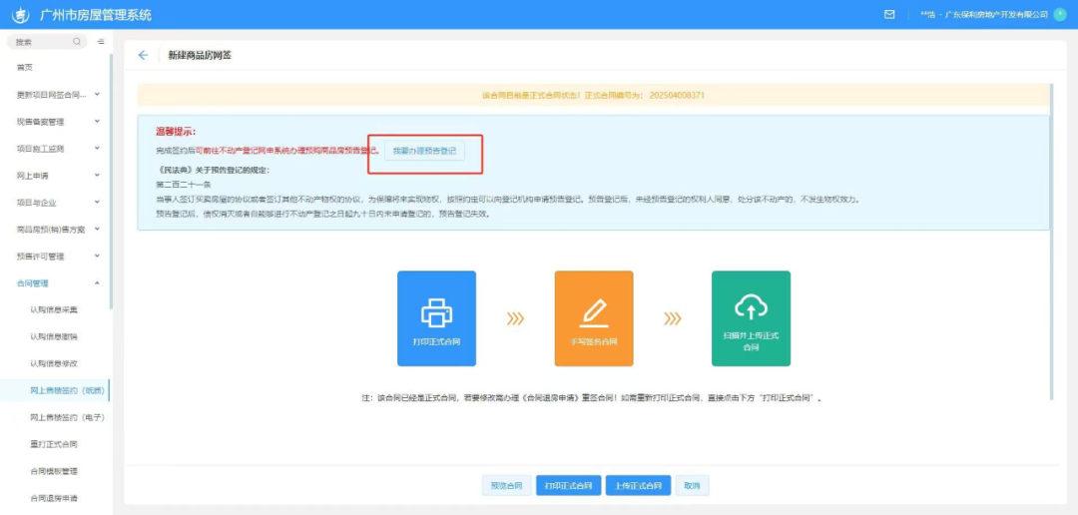Click the back arrow beside 新建商品房网签
This screenshot has width=1078, height=515.
[x=143, y=55]
